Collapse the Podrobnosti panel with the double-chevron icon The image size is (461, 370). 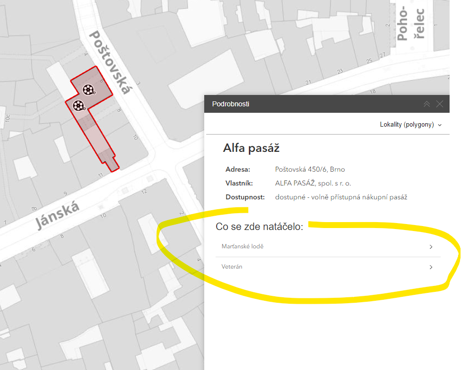coord(427,104)
